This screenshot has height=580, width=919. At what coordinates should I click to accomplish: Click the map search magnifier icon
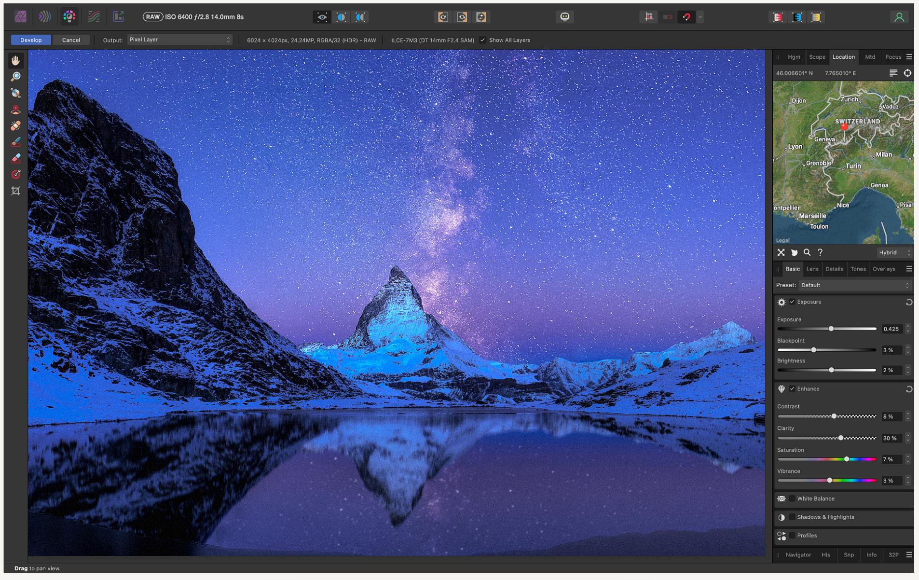(x=807, y=252)
